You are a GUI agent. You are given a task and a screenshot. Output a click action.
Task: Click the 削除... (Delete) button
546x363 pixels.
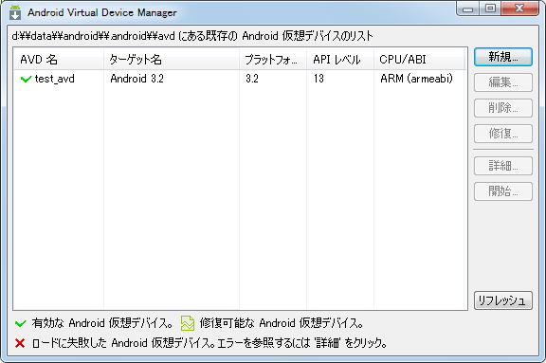(x=502, y=108)
